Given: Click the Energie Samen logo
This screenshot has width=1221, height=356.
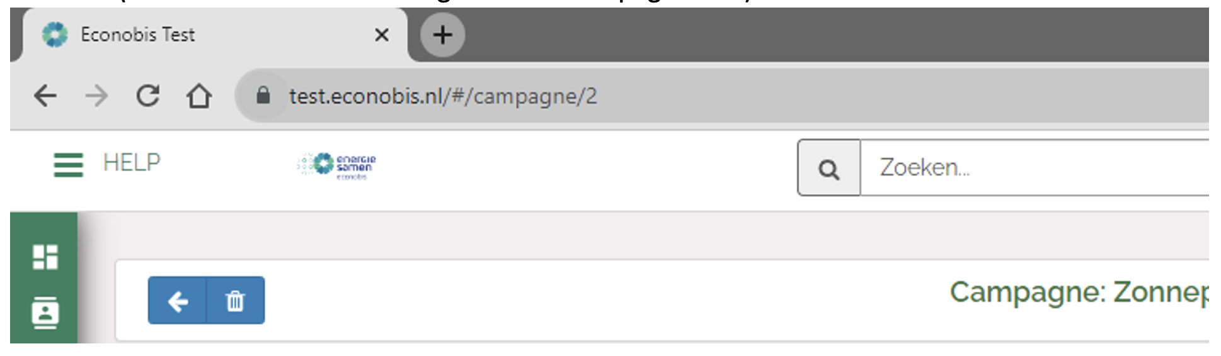Looking at the screenshot, I should pyautogui.click(x=337, y=165).
